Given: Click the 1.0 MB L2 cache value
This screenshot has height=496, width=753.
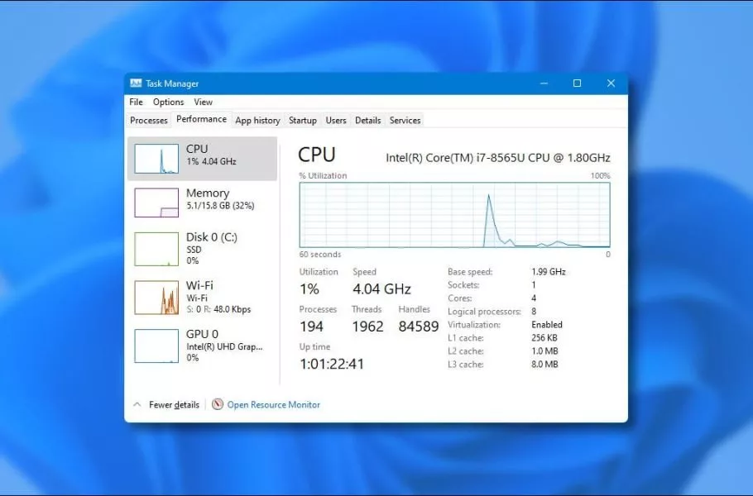Looking at the screenshot, I should (544, 351).
